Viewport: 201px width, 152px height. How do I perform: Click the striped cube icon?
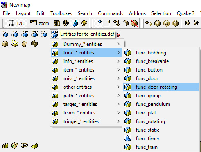tap(176, 23)
